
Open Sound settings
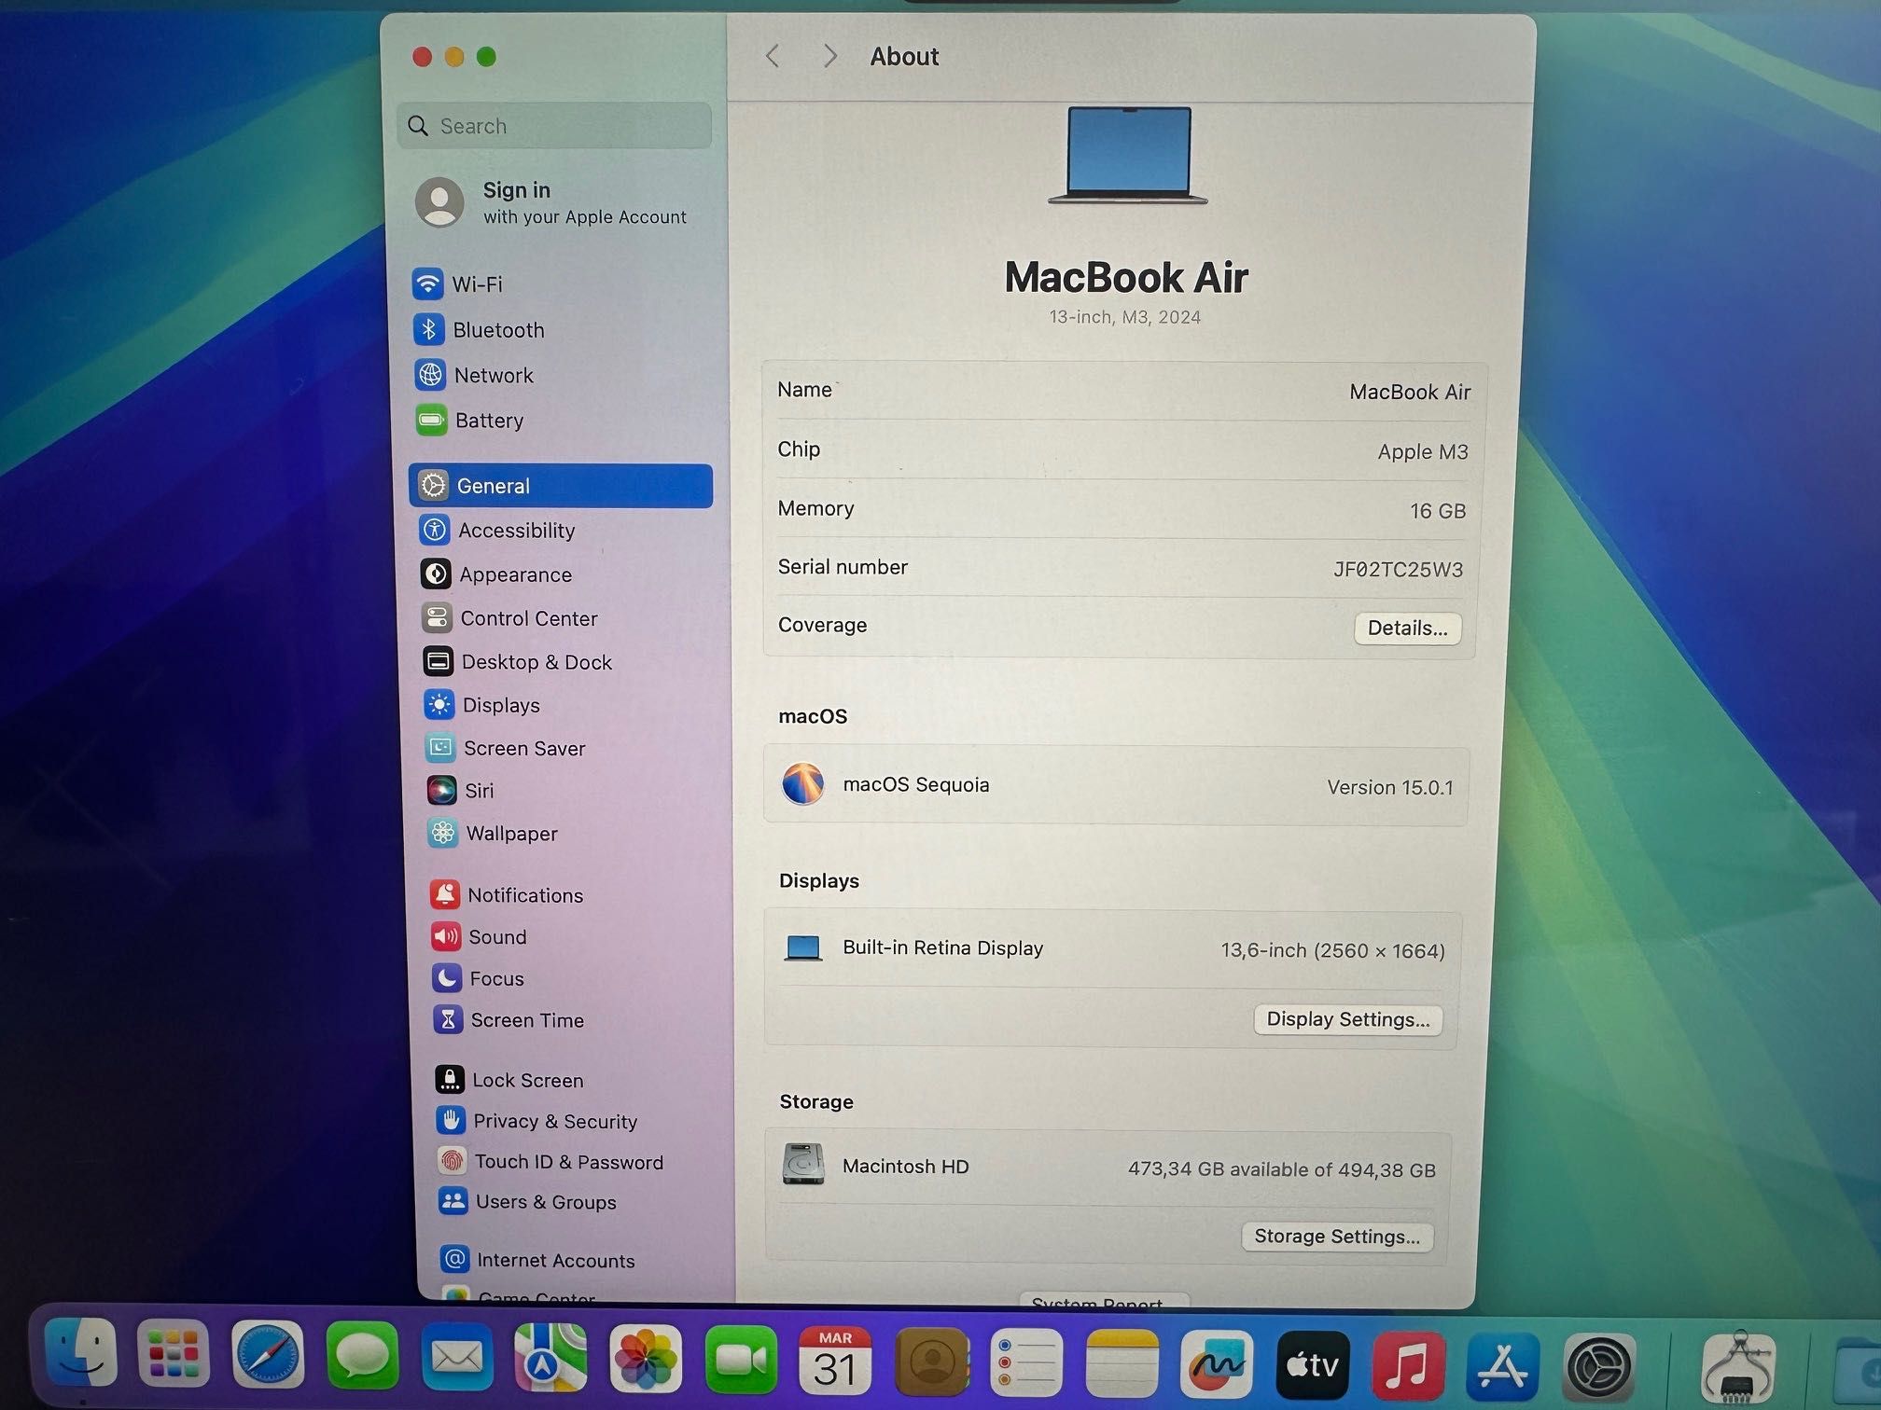[x=480, y=937]
